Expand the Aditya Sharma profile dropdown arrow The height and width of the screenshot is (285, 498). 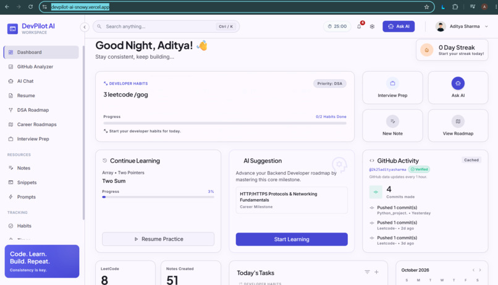486,27
